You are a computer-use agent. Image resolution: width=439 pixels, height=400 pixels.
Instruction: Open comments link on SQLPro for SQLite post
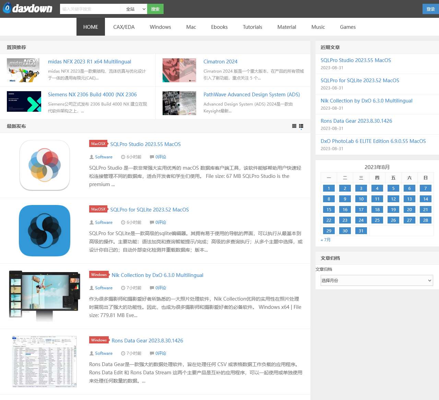161,222
